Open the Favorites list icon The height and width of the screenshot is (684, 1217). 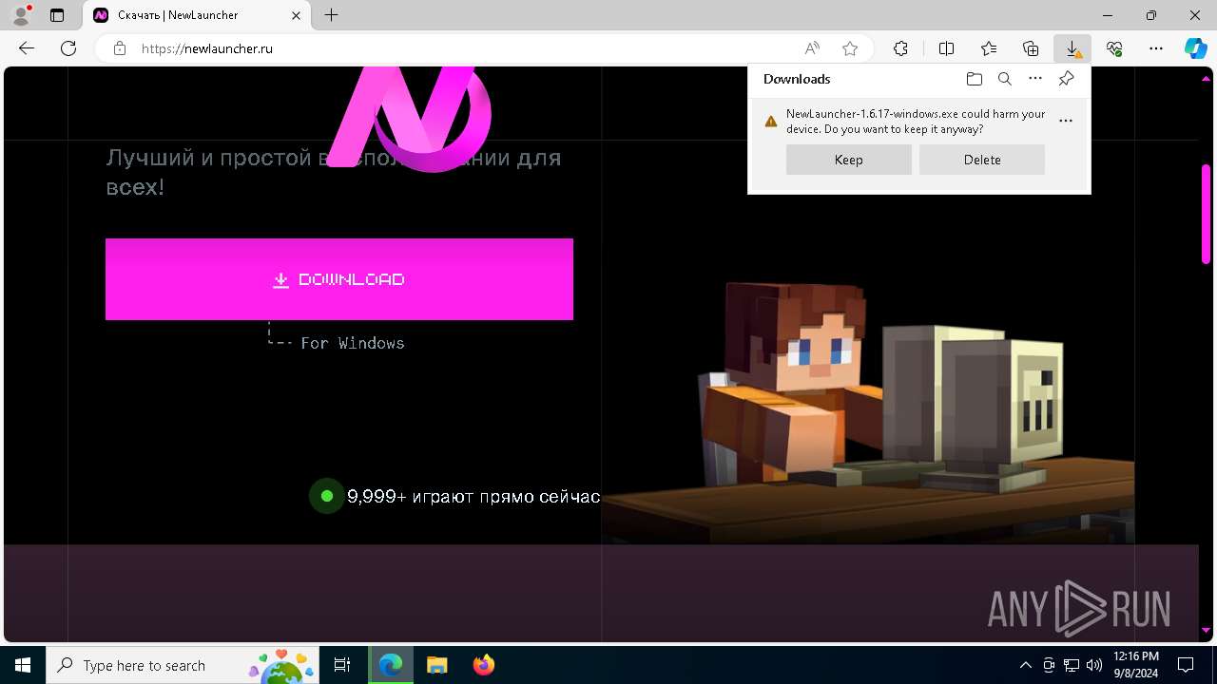989,48
